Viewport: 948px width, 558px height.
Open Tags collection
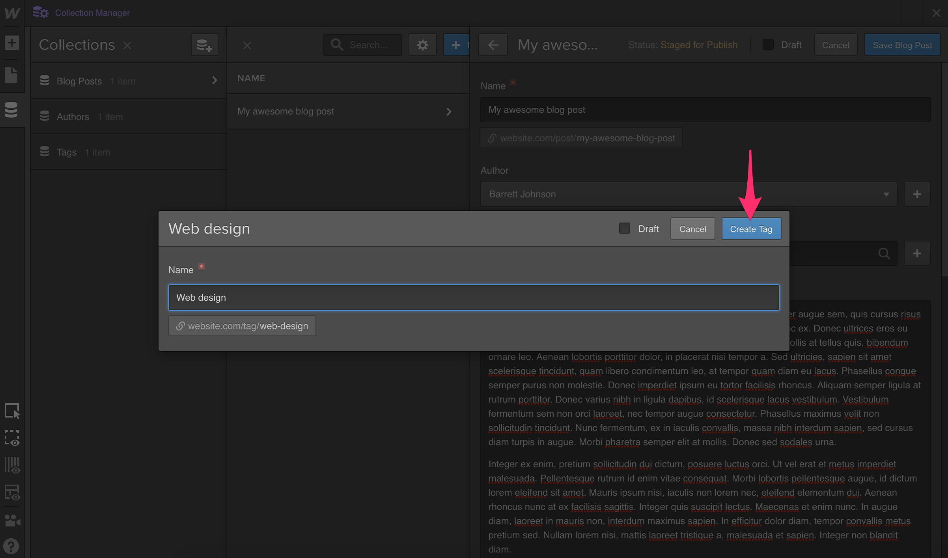(x=129, y=152)
